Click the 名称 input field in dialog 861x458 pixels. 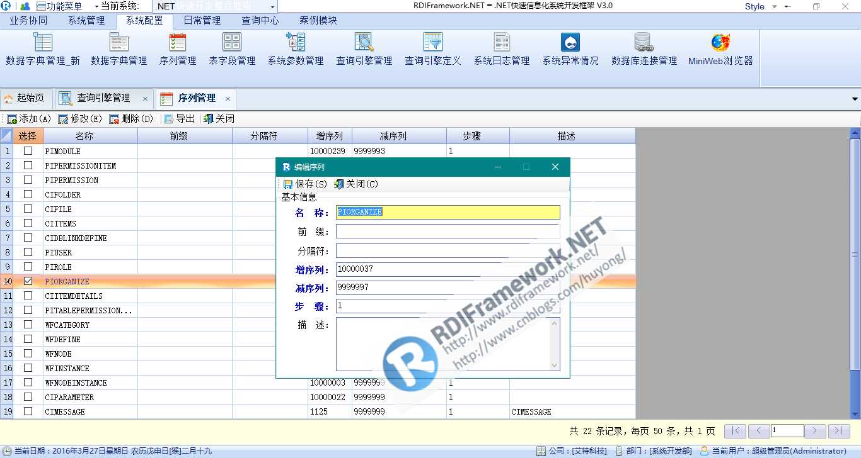tap(448, 212)
